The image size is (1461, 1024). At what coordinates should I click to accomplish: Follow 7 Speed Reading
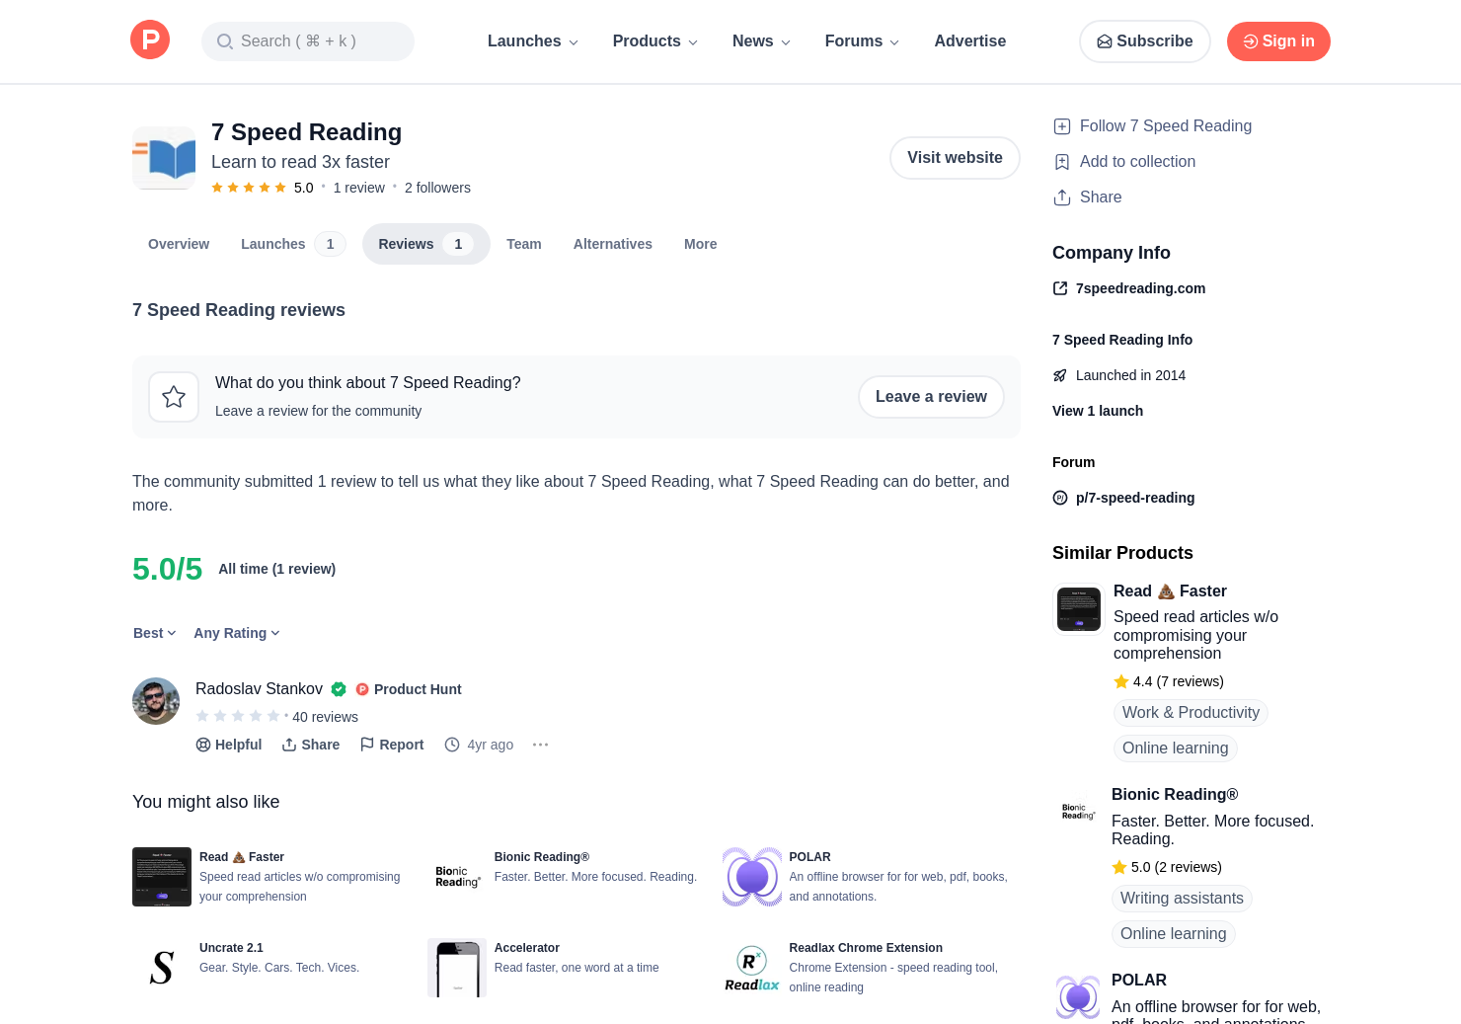(x=1153, y=126)
